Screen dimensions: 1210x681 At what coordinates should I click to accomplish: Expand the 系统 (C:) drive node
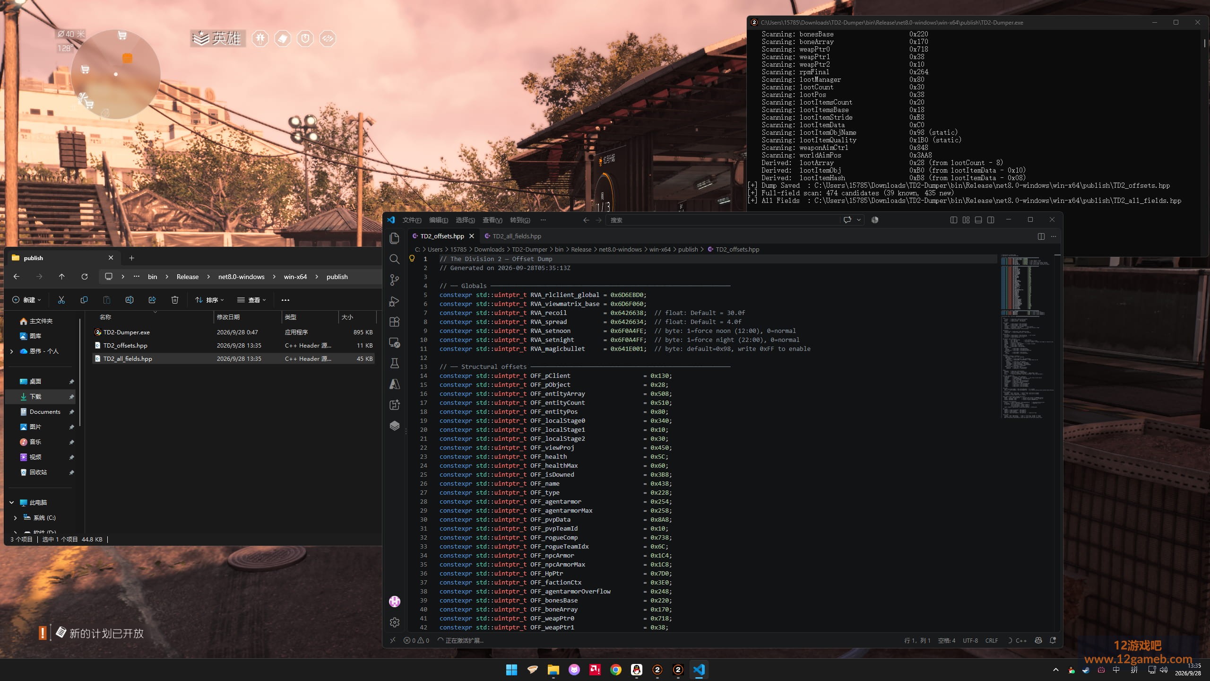(15, 517)
